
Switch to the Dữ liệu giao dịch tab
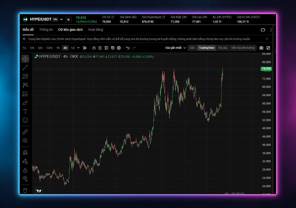70,30
